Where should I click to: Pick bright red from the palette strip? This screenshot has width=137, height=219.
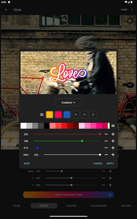pos(64,126)
